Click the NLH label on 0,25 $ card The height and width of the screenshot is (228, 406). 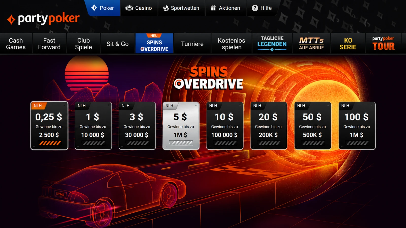[38, 106]
